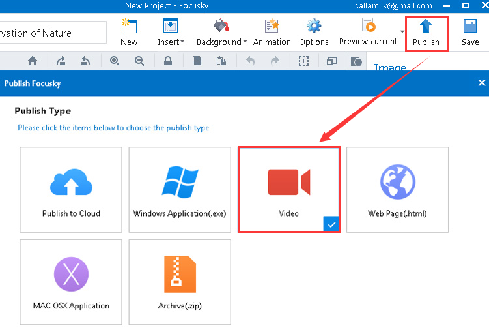Open the Animation editor
The width and height of the screenshot is (489, 330).
(272, 33)
